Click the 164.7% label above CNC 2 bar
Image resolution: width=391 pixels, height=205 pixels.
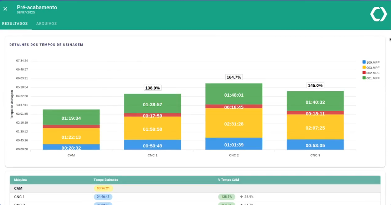[234, 77]
